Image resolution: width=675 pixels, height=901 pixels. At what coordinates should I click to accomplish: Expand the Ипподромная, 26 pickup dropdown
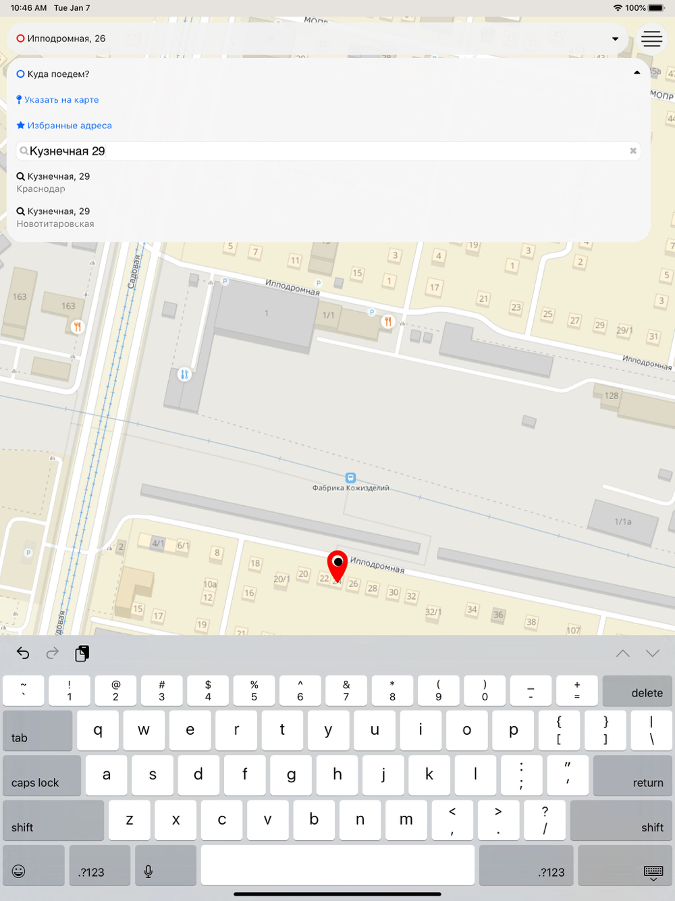[615, 39]
